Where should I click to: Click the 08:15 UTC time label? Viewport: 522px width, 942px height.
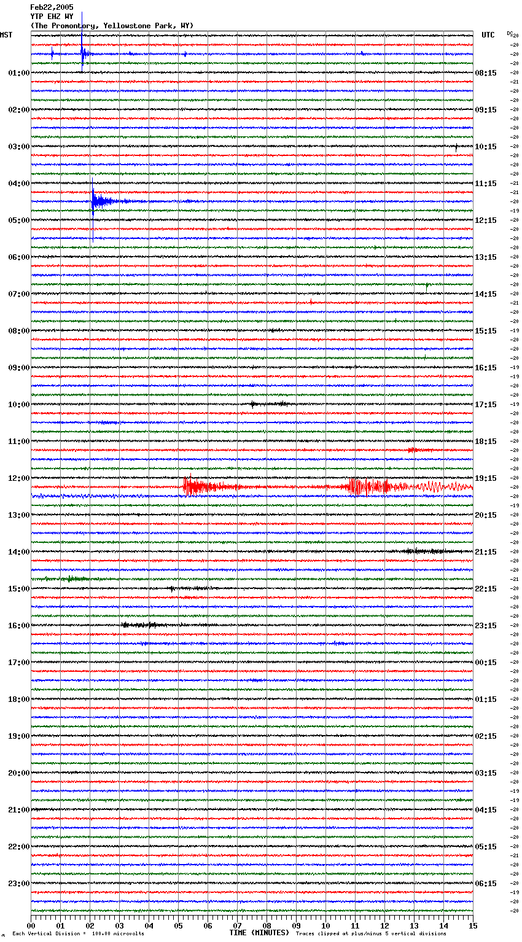coord(485,73)
